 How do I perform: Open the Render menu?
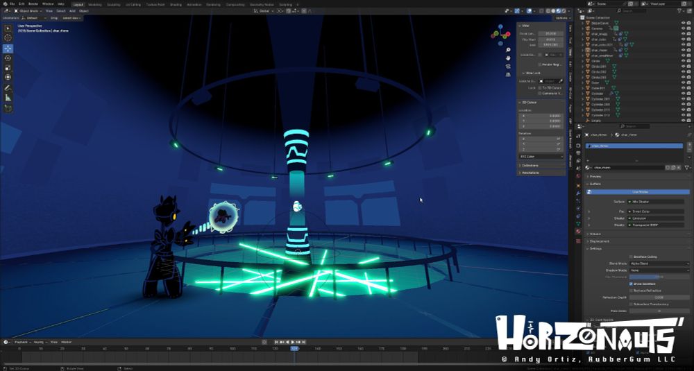pos(33,3)
